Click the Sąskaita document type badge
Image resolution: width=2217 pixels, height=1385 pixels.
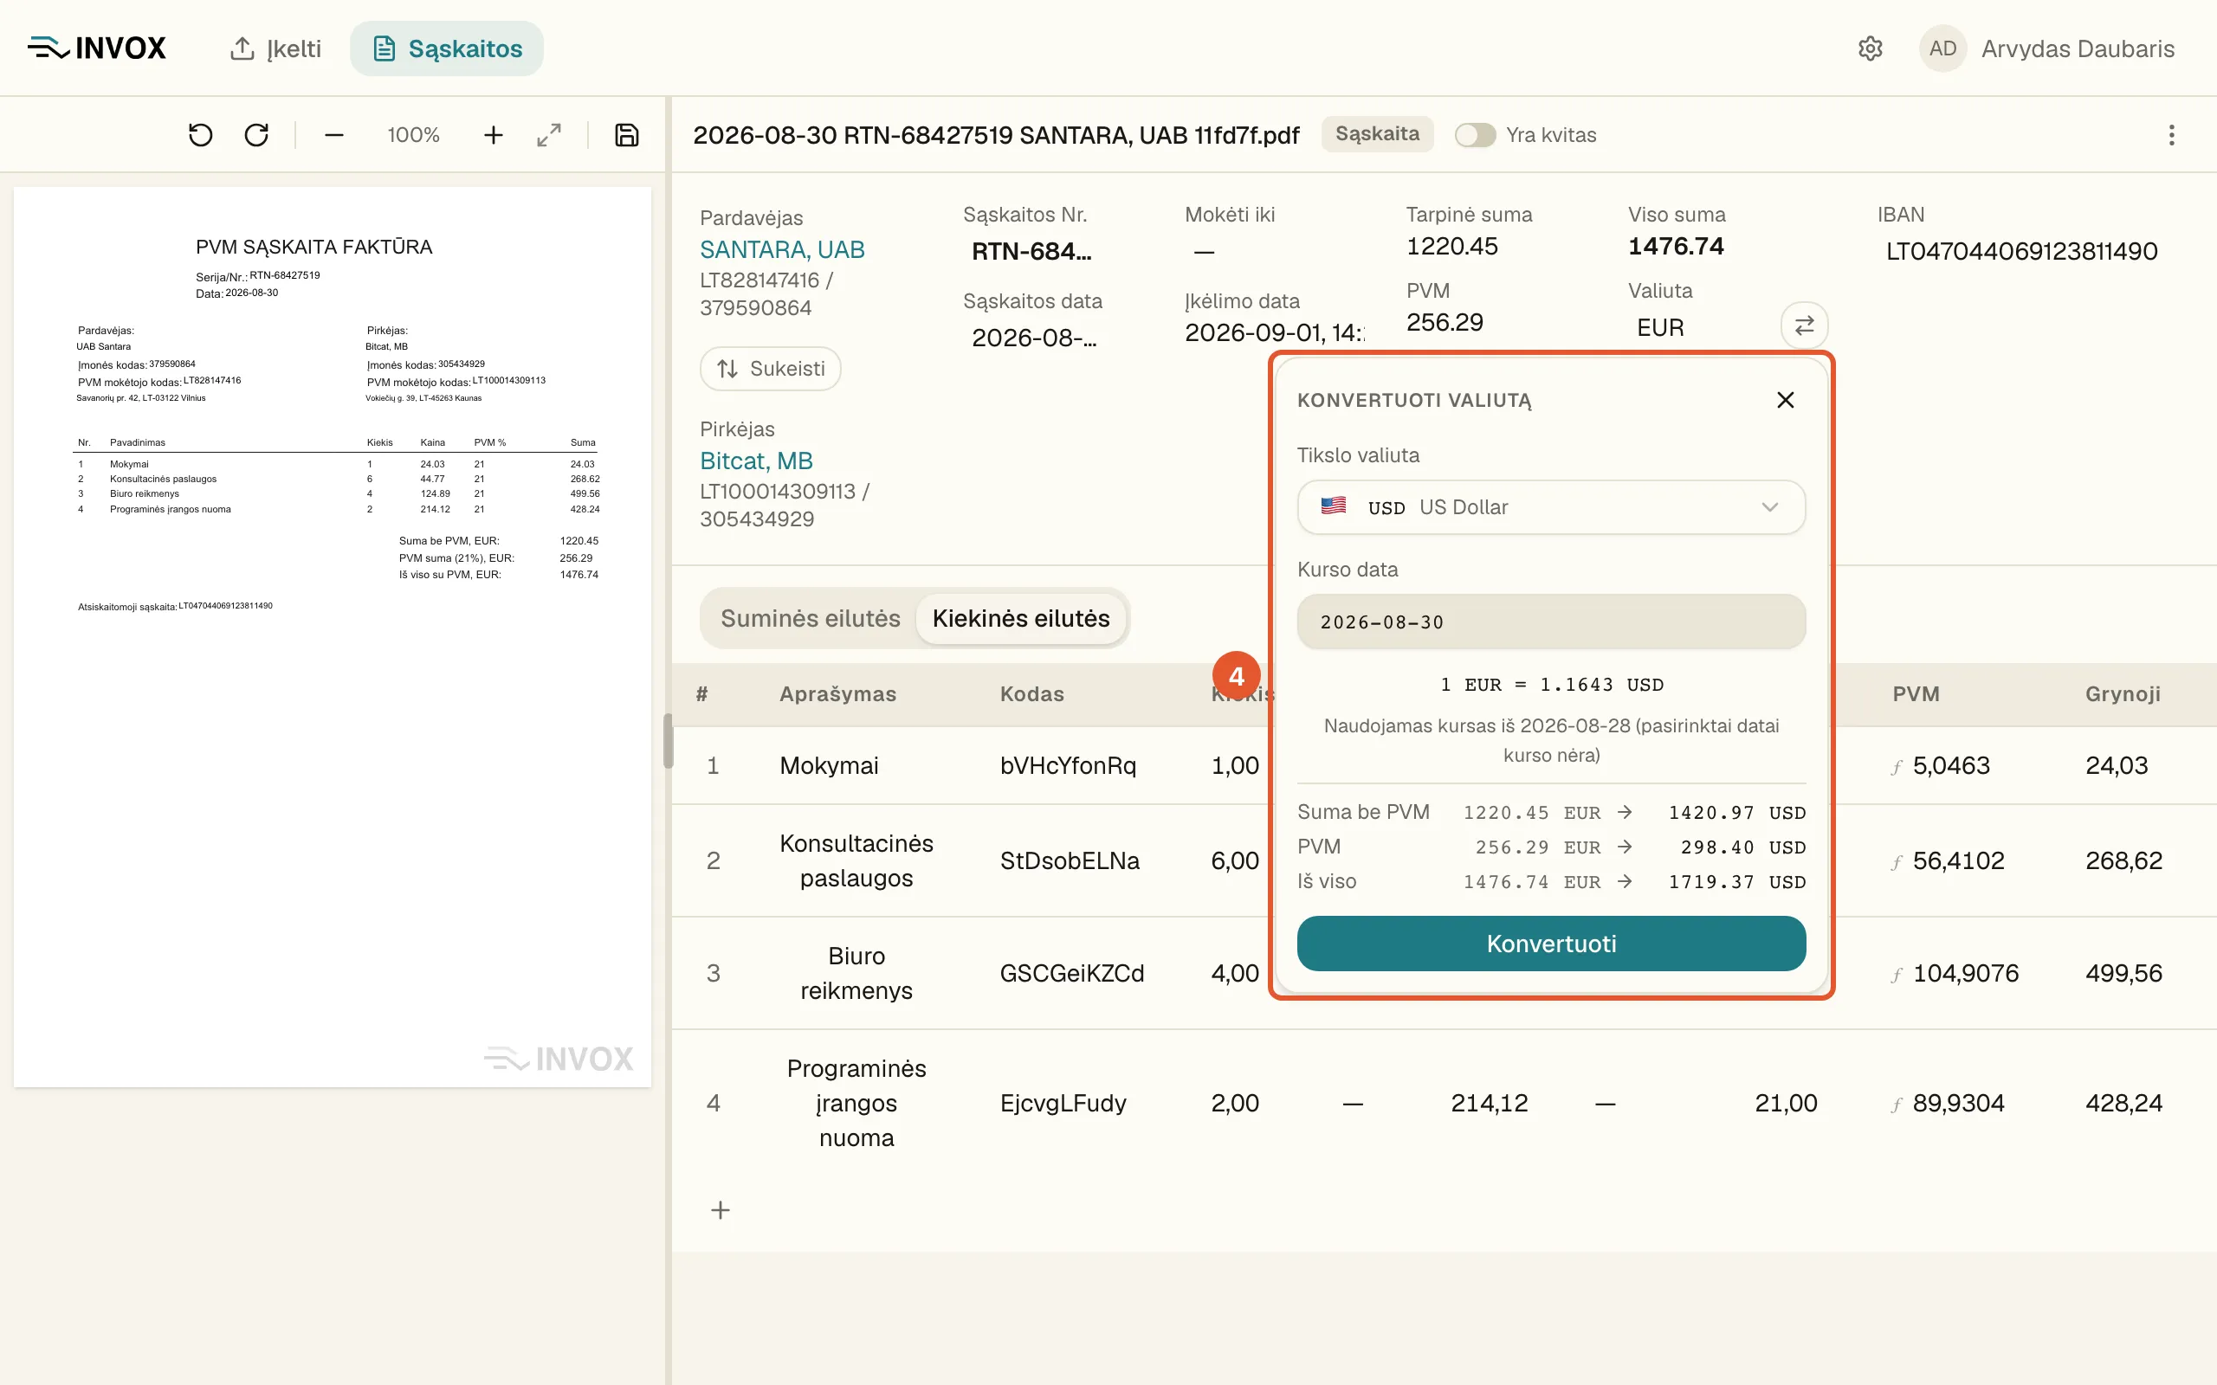[x=1377, y=133]
